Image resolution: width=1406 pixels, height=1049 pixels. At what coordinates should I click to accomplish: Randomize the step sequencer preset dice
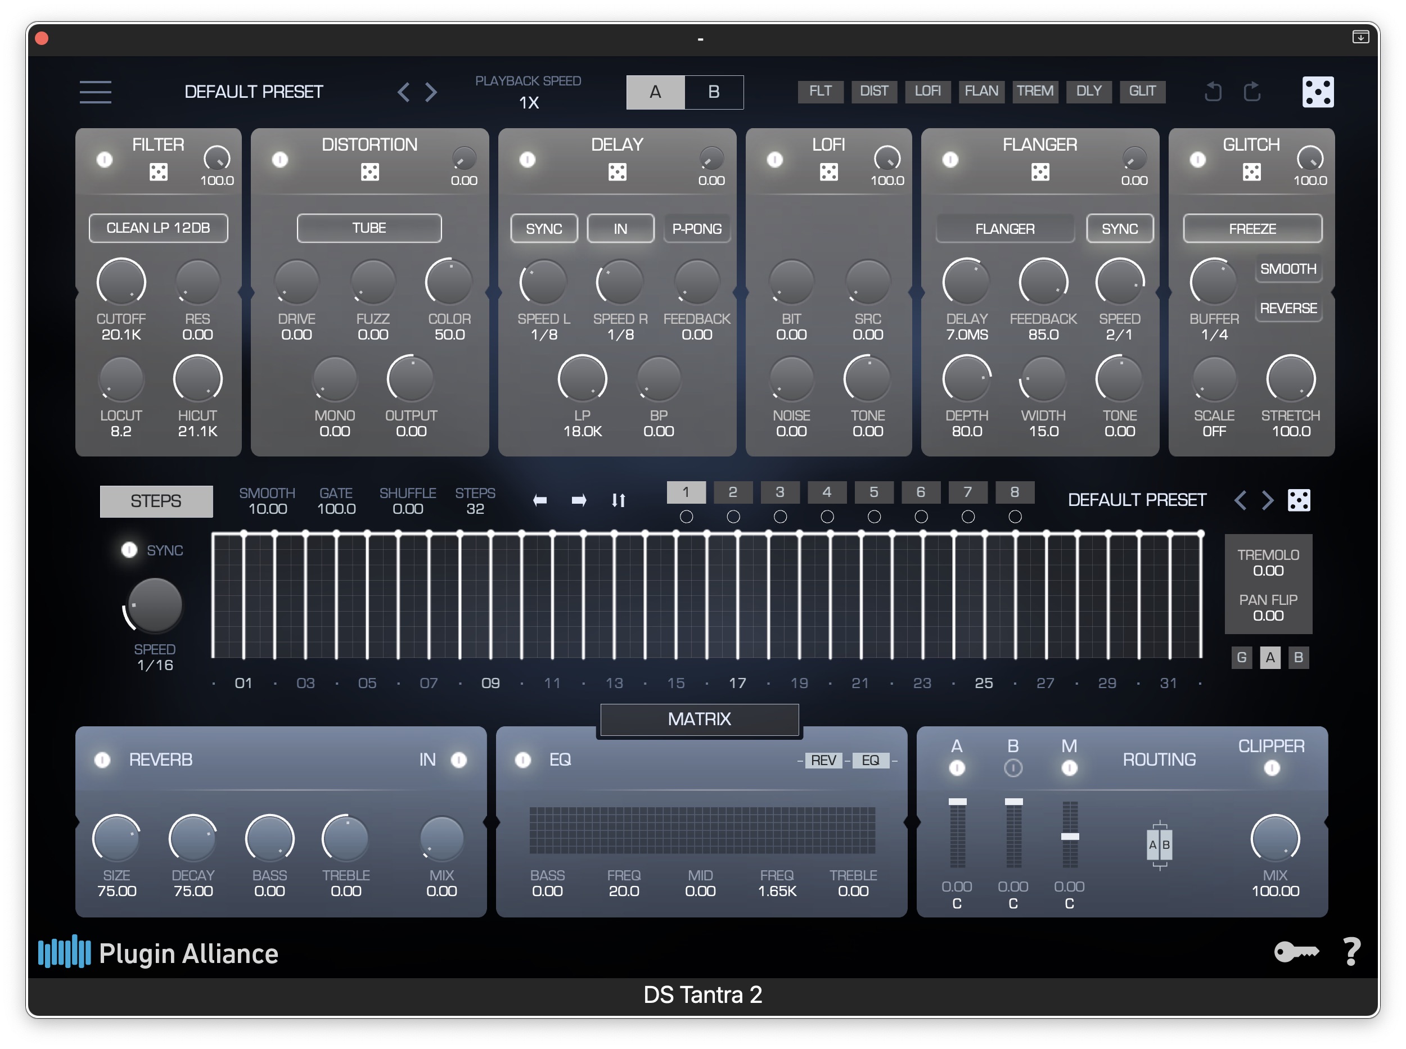point(1298,500)
